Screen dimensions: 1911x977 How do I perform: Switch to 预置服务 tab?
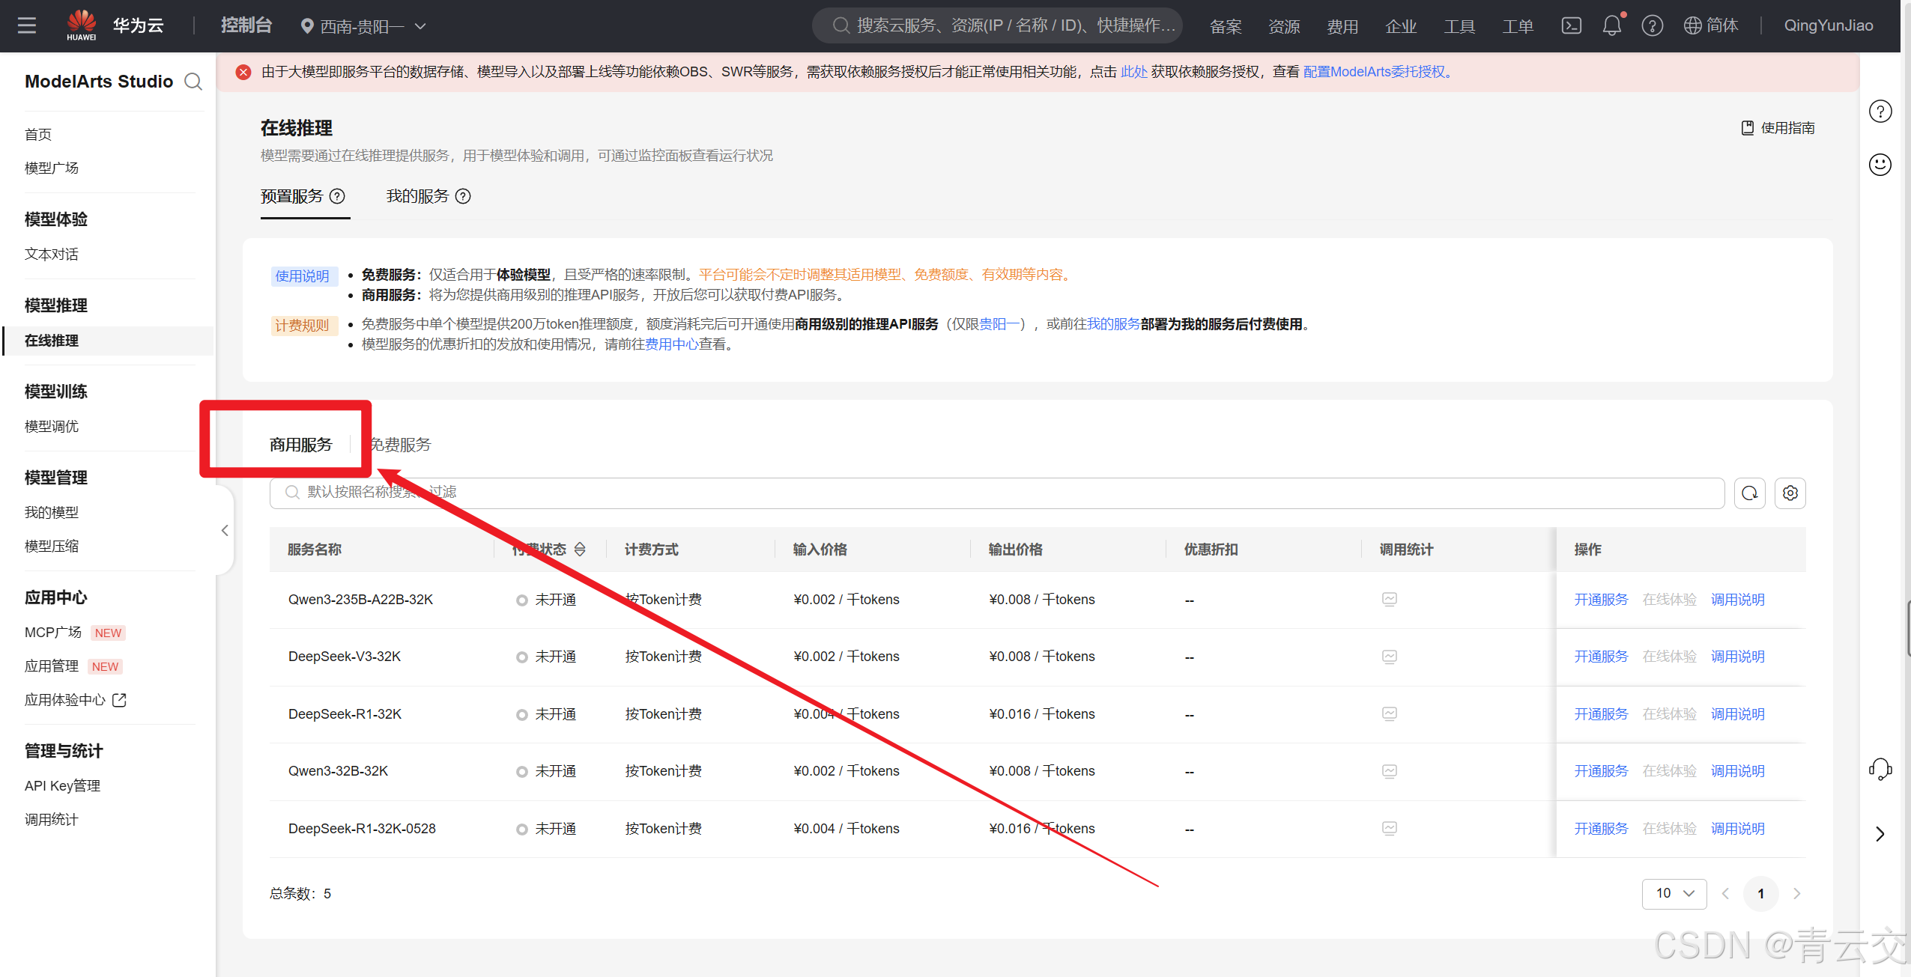(291, 196)
